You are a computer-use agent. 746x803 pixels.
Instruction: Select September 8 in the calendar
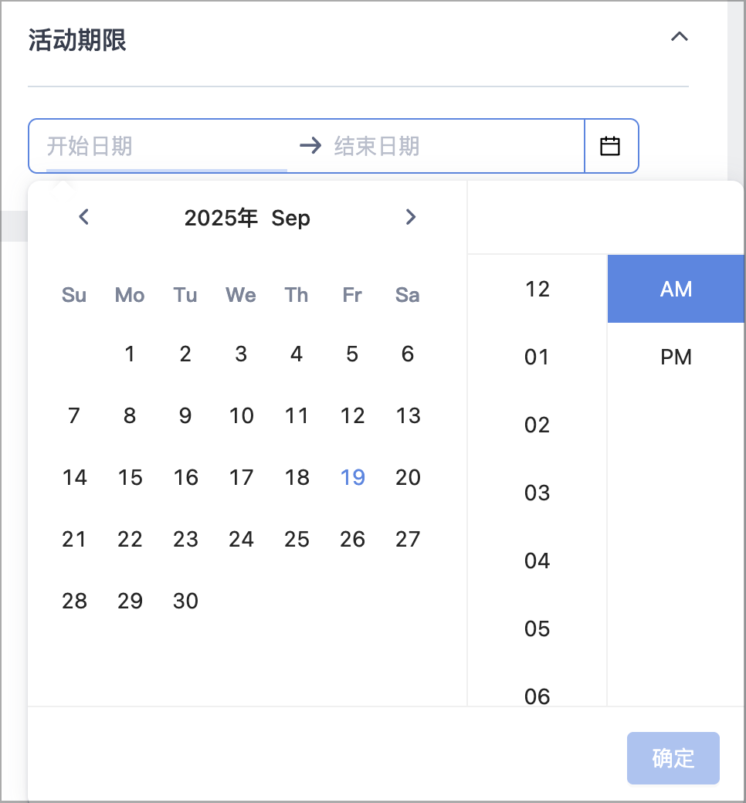click(130, 415)
